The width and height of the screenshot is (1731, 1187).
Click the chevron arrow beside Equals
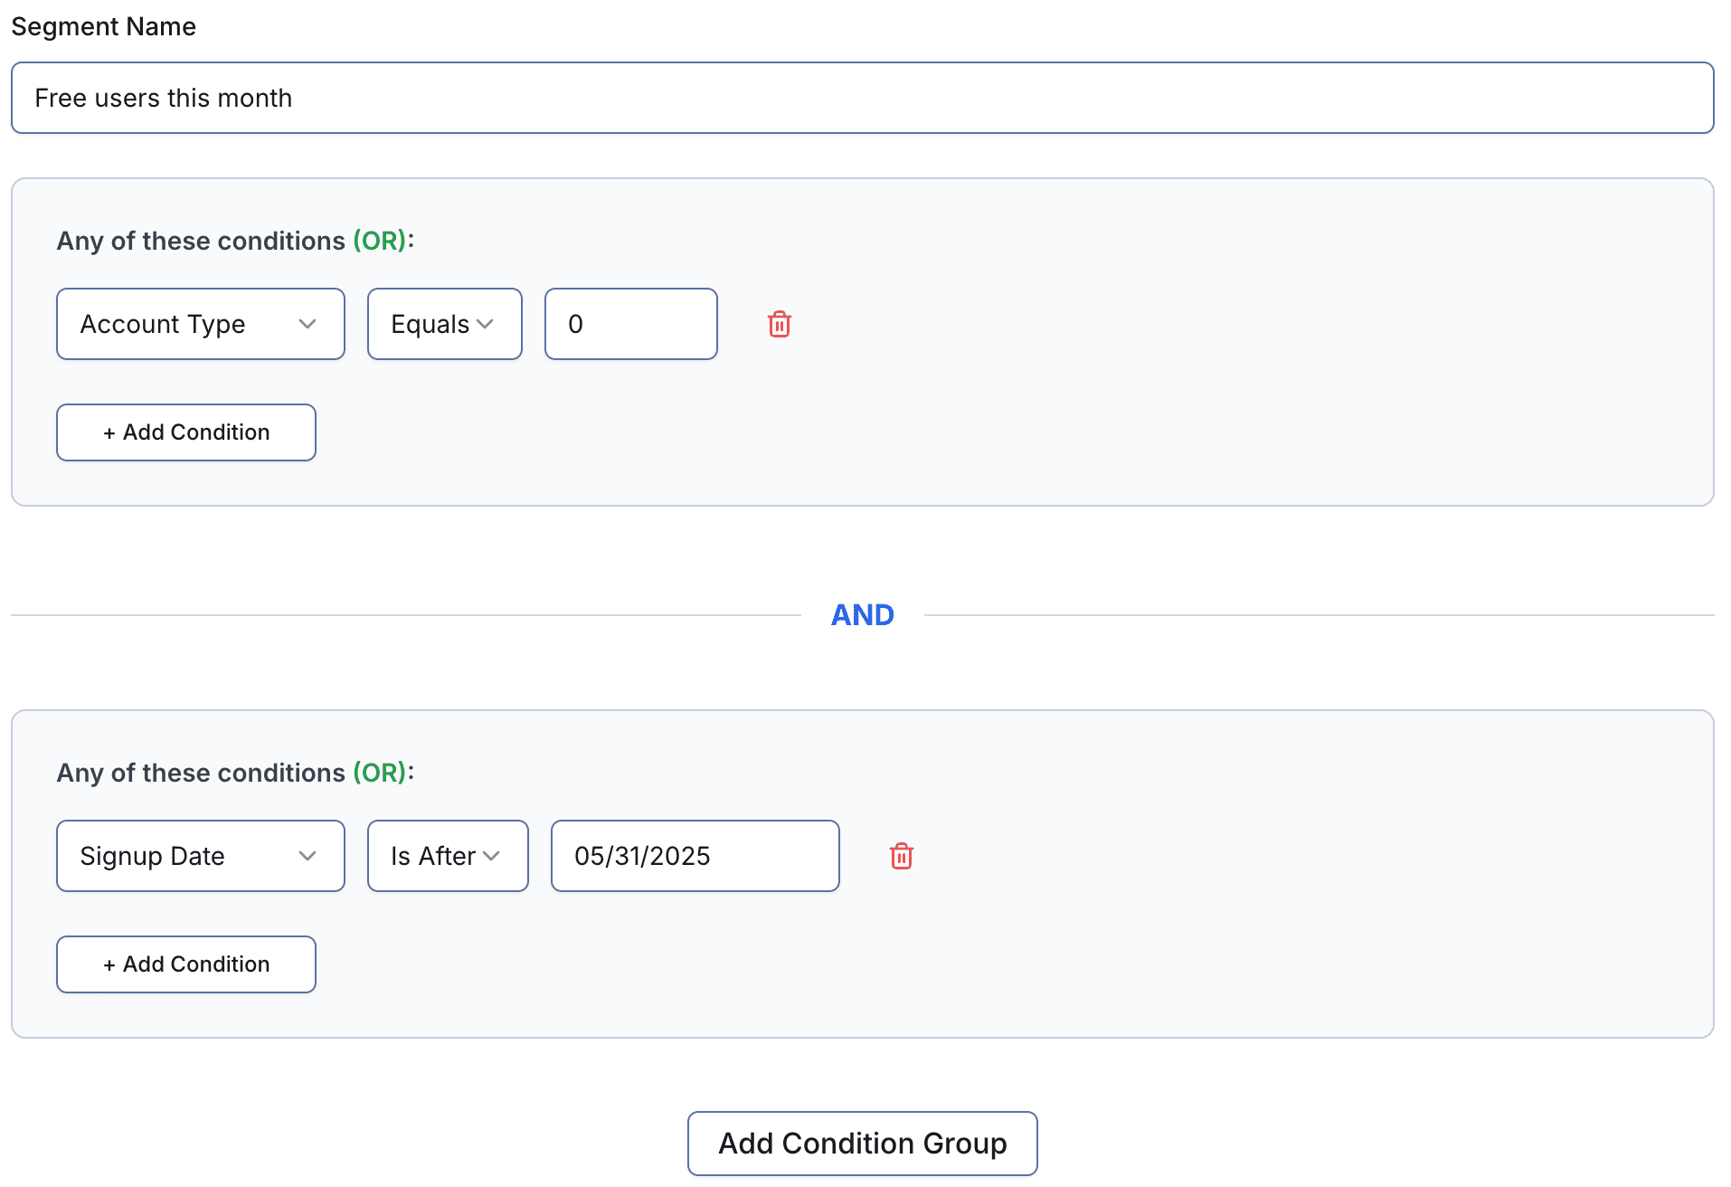click(x=486, y=324)
